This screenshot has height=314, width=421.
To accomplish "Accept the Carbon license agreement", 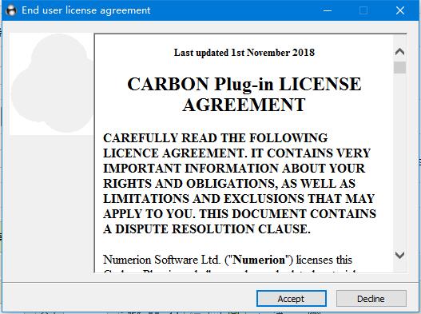I will coord(292,299).
